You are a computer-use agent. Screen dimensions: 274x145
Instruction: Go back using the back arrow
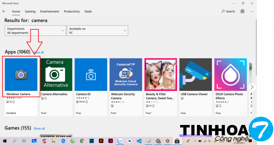coord(4,11)
